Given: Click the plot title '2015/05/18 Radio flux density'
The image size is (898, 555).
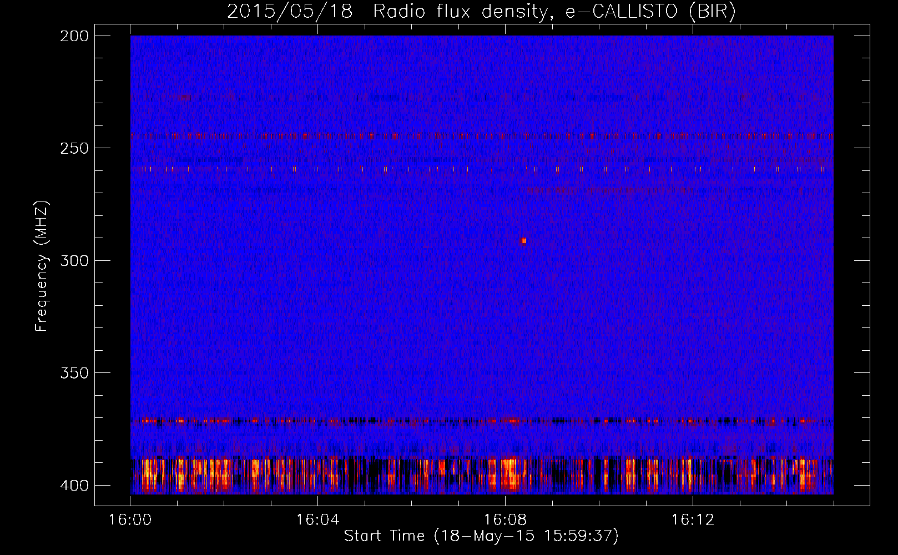Looking at the screenshot, I should (387, 12).
